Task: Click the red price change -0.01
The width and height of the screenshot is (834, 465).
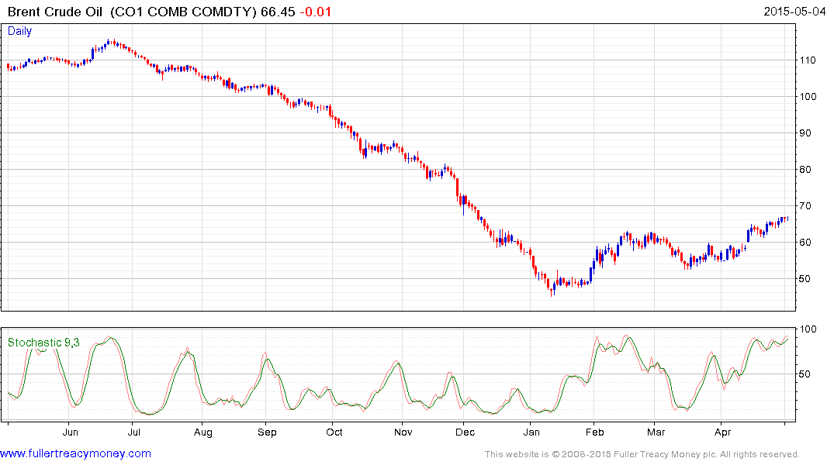Action: click(316, 12)
